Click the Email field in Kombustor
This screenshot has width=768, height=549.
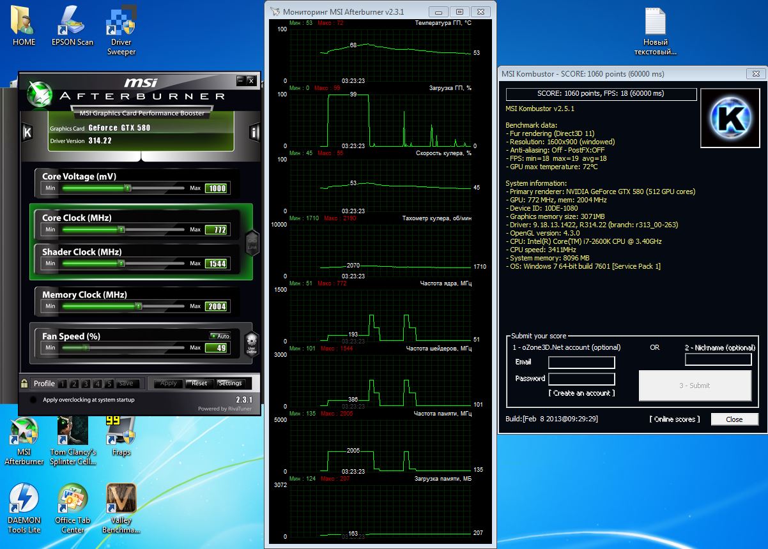tap(581, 363)
